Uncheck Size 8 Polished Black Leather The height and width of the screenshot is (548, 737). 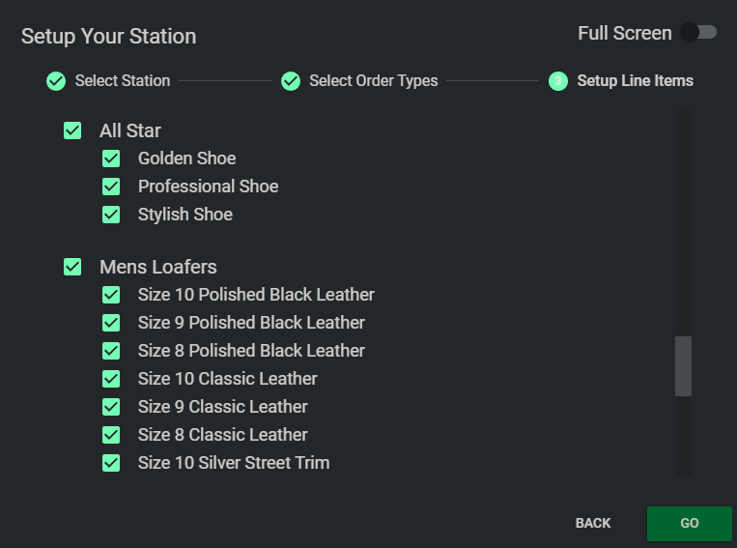[111, 351]
